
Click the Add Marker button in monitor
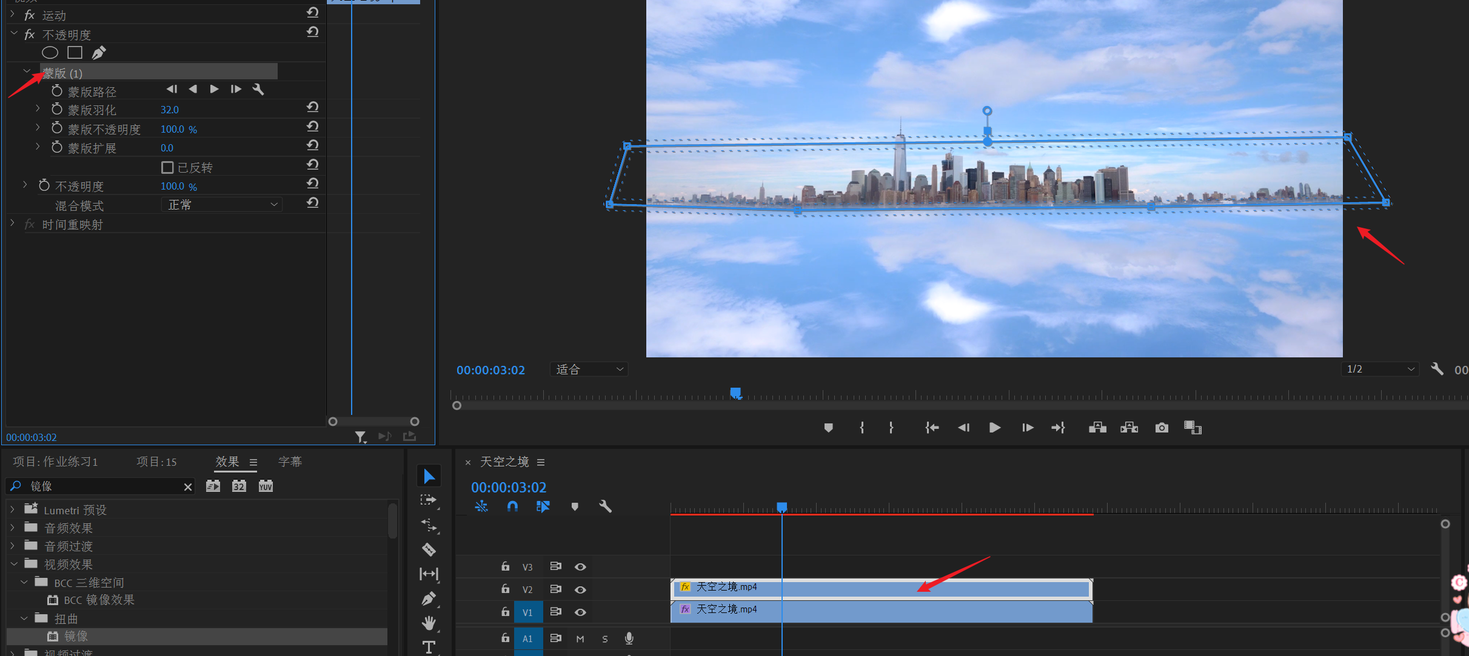[828, 428]
